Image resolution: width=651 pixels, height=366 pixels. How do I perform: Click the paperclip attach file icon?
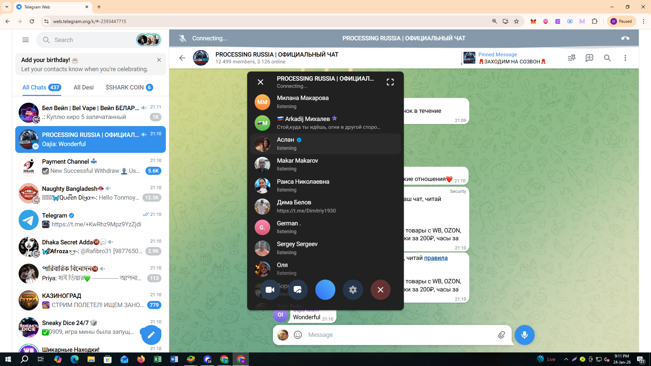[501, 335]
